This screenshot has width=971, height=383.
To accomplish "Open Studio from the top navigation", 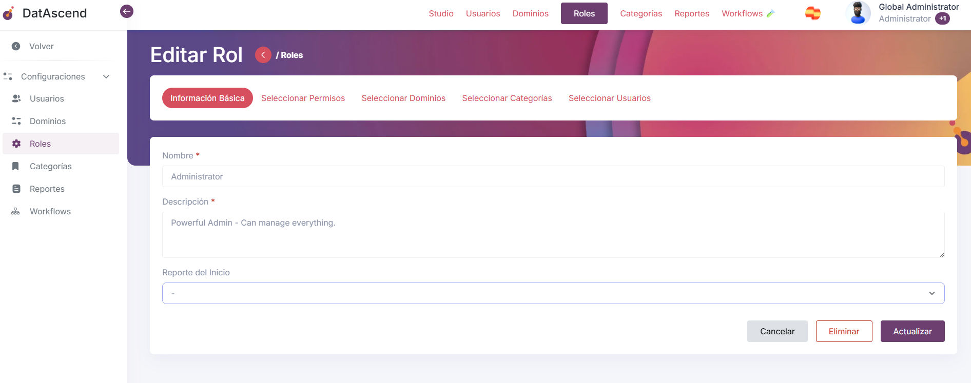I will click(441, 13).
